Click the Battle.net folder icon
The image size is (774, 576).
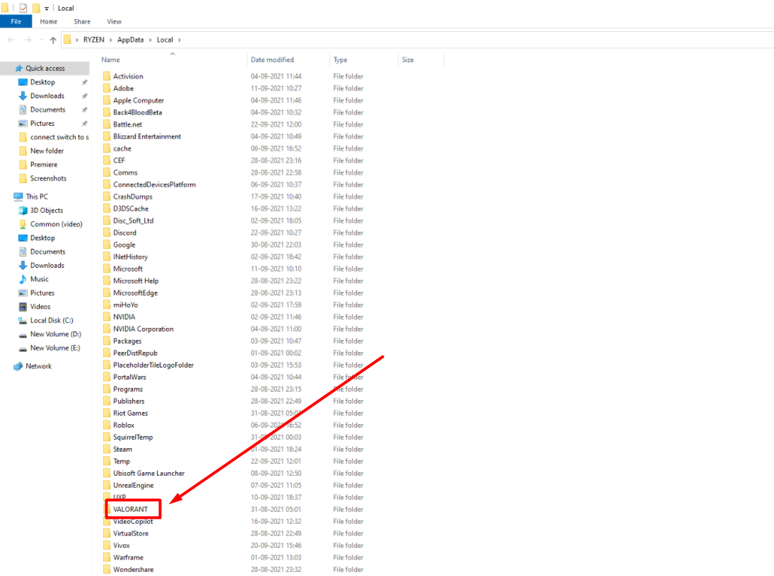click(107, 124)
